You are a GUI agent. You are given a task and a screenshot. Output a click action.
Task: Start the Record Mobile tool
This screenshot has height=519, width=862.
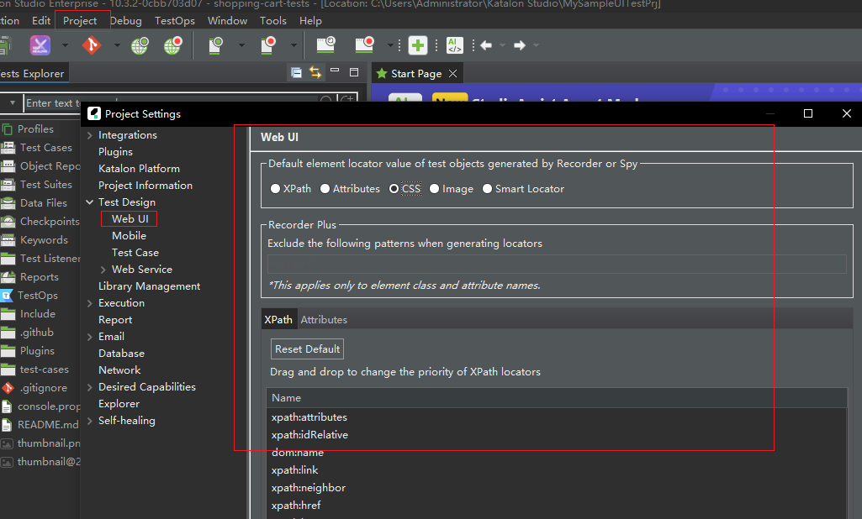coord(267,45)
